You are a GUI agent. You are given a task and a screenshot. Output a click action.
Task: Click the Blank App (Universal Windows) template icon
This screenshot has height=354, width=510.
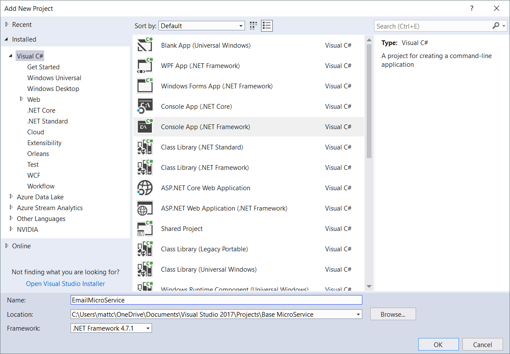pyautogui.click(x=145, y=45)
